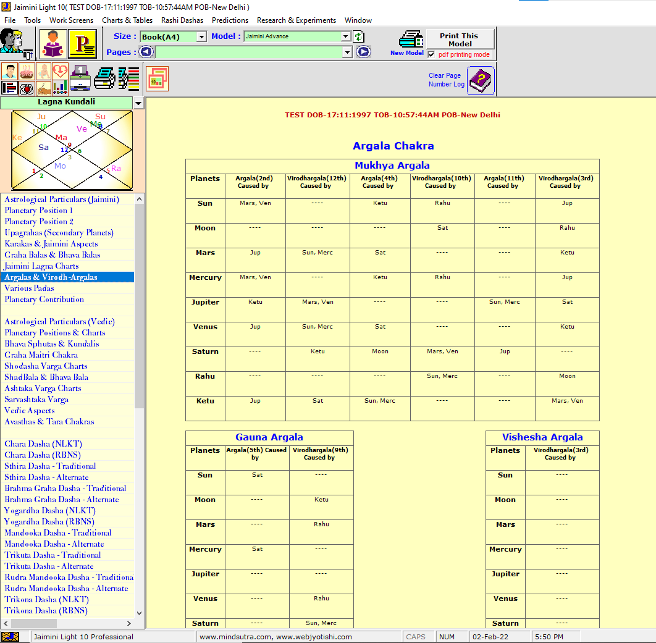Click the next page arrow icon
656x643 pixels.
click(x=363, y=52)
